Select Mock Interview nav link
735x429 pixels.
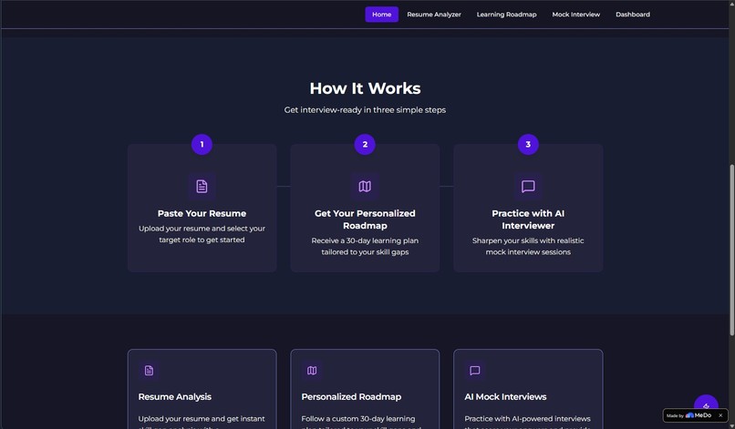click(575, 15)
